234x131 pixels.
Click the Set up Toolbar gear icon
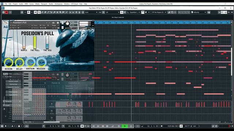(x=232, y=12)
